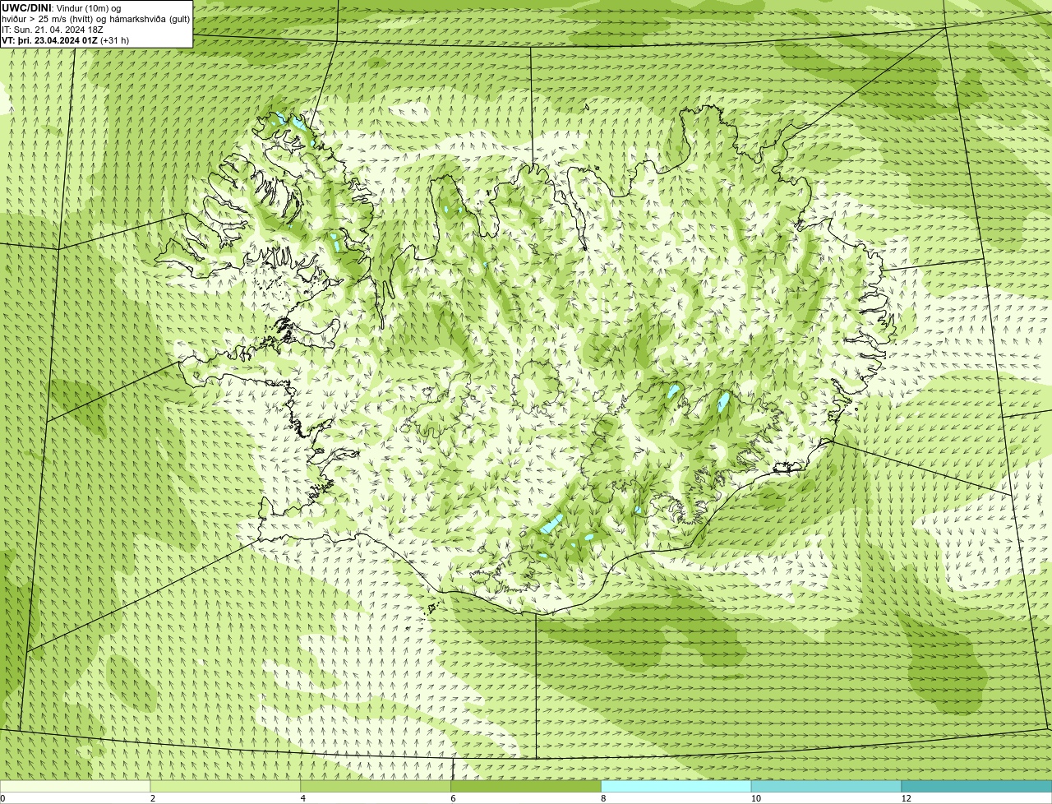
Task: Click the legend scale label '10'
Action: (756, 798)
